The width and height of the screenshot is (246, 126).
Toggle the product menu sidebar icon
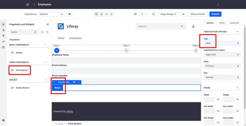(x=28, y=4)
